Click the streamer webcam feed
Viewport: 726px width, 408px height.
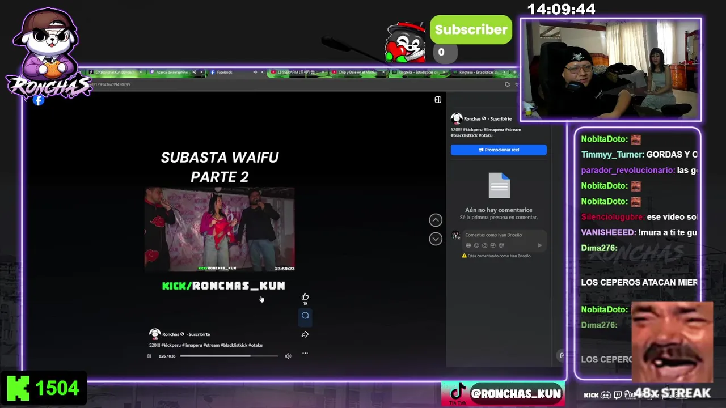(x=611, y=70)
